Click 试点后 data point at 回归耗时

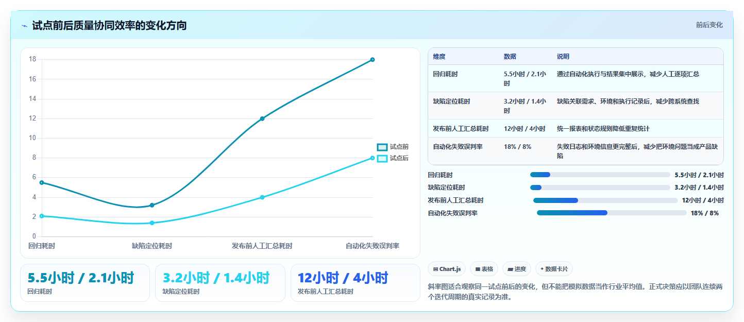pos(42,216)
